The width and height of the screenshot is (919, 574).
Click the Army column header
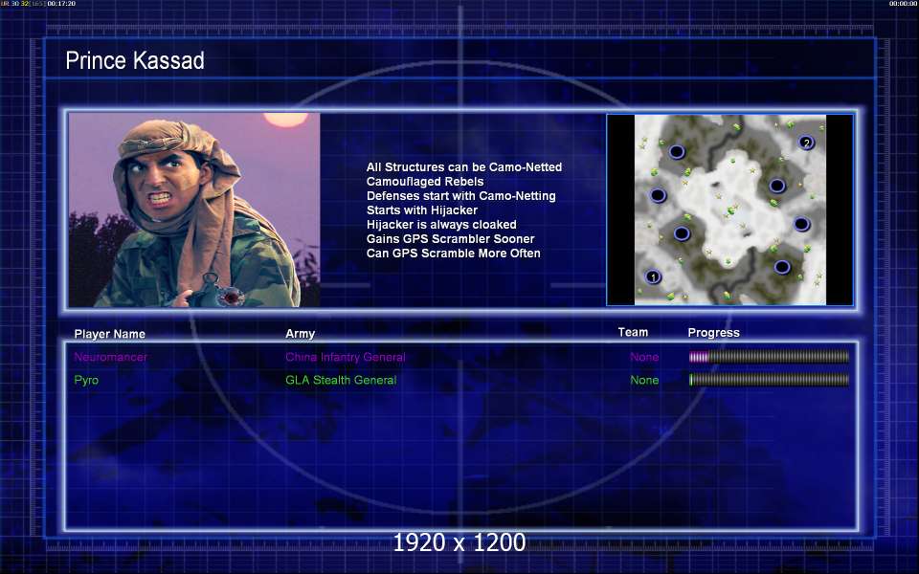300,333
